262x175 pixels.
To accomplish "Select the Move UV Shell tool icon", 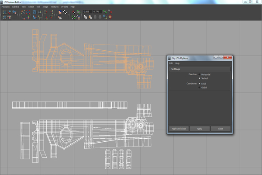I will (x=10, y=12).
